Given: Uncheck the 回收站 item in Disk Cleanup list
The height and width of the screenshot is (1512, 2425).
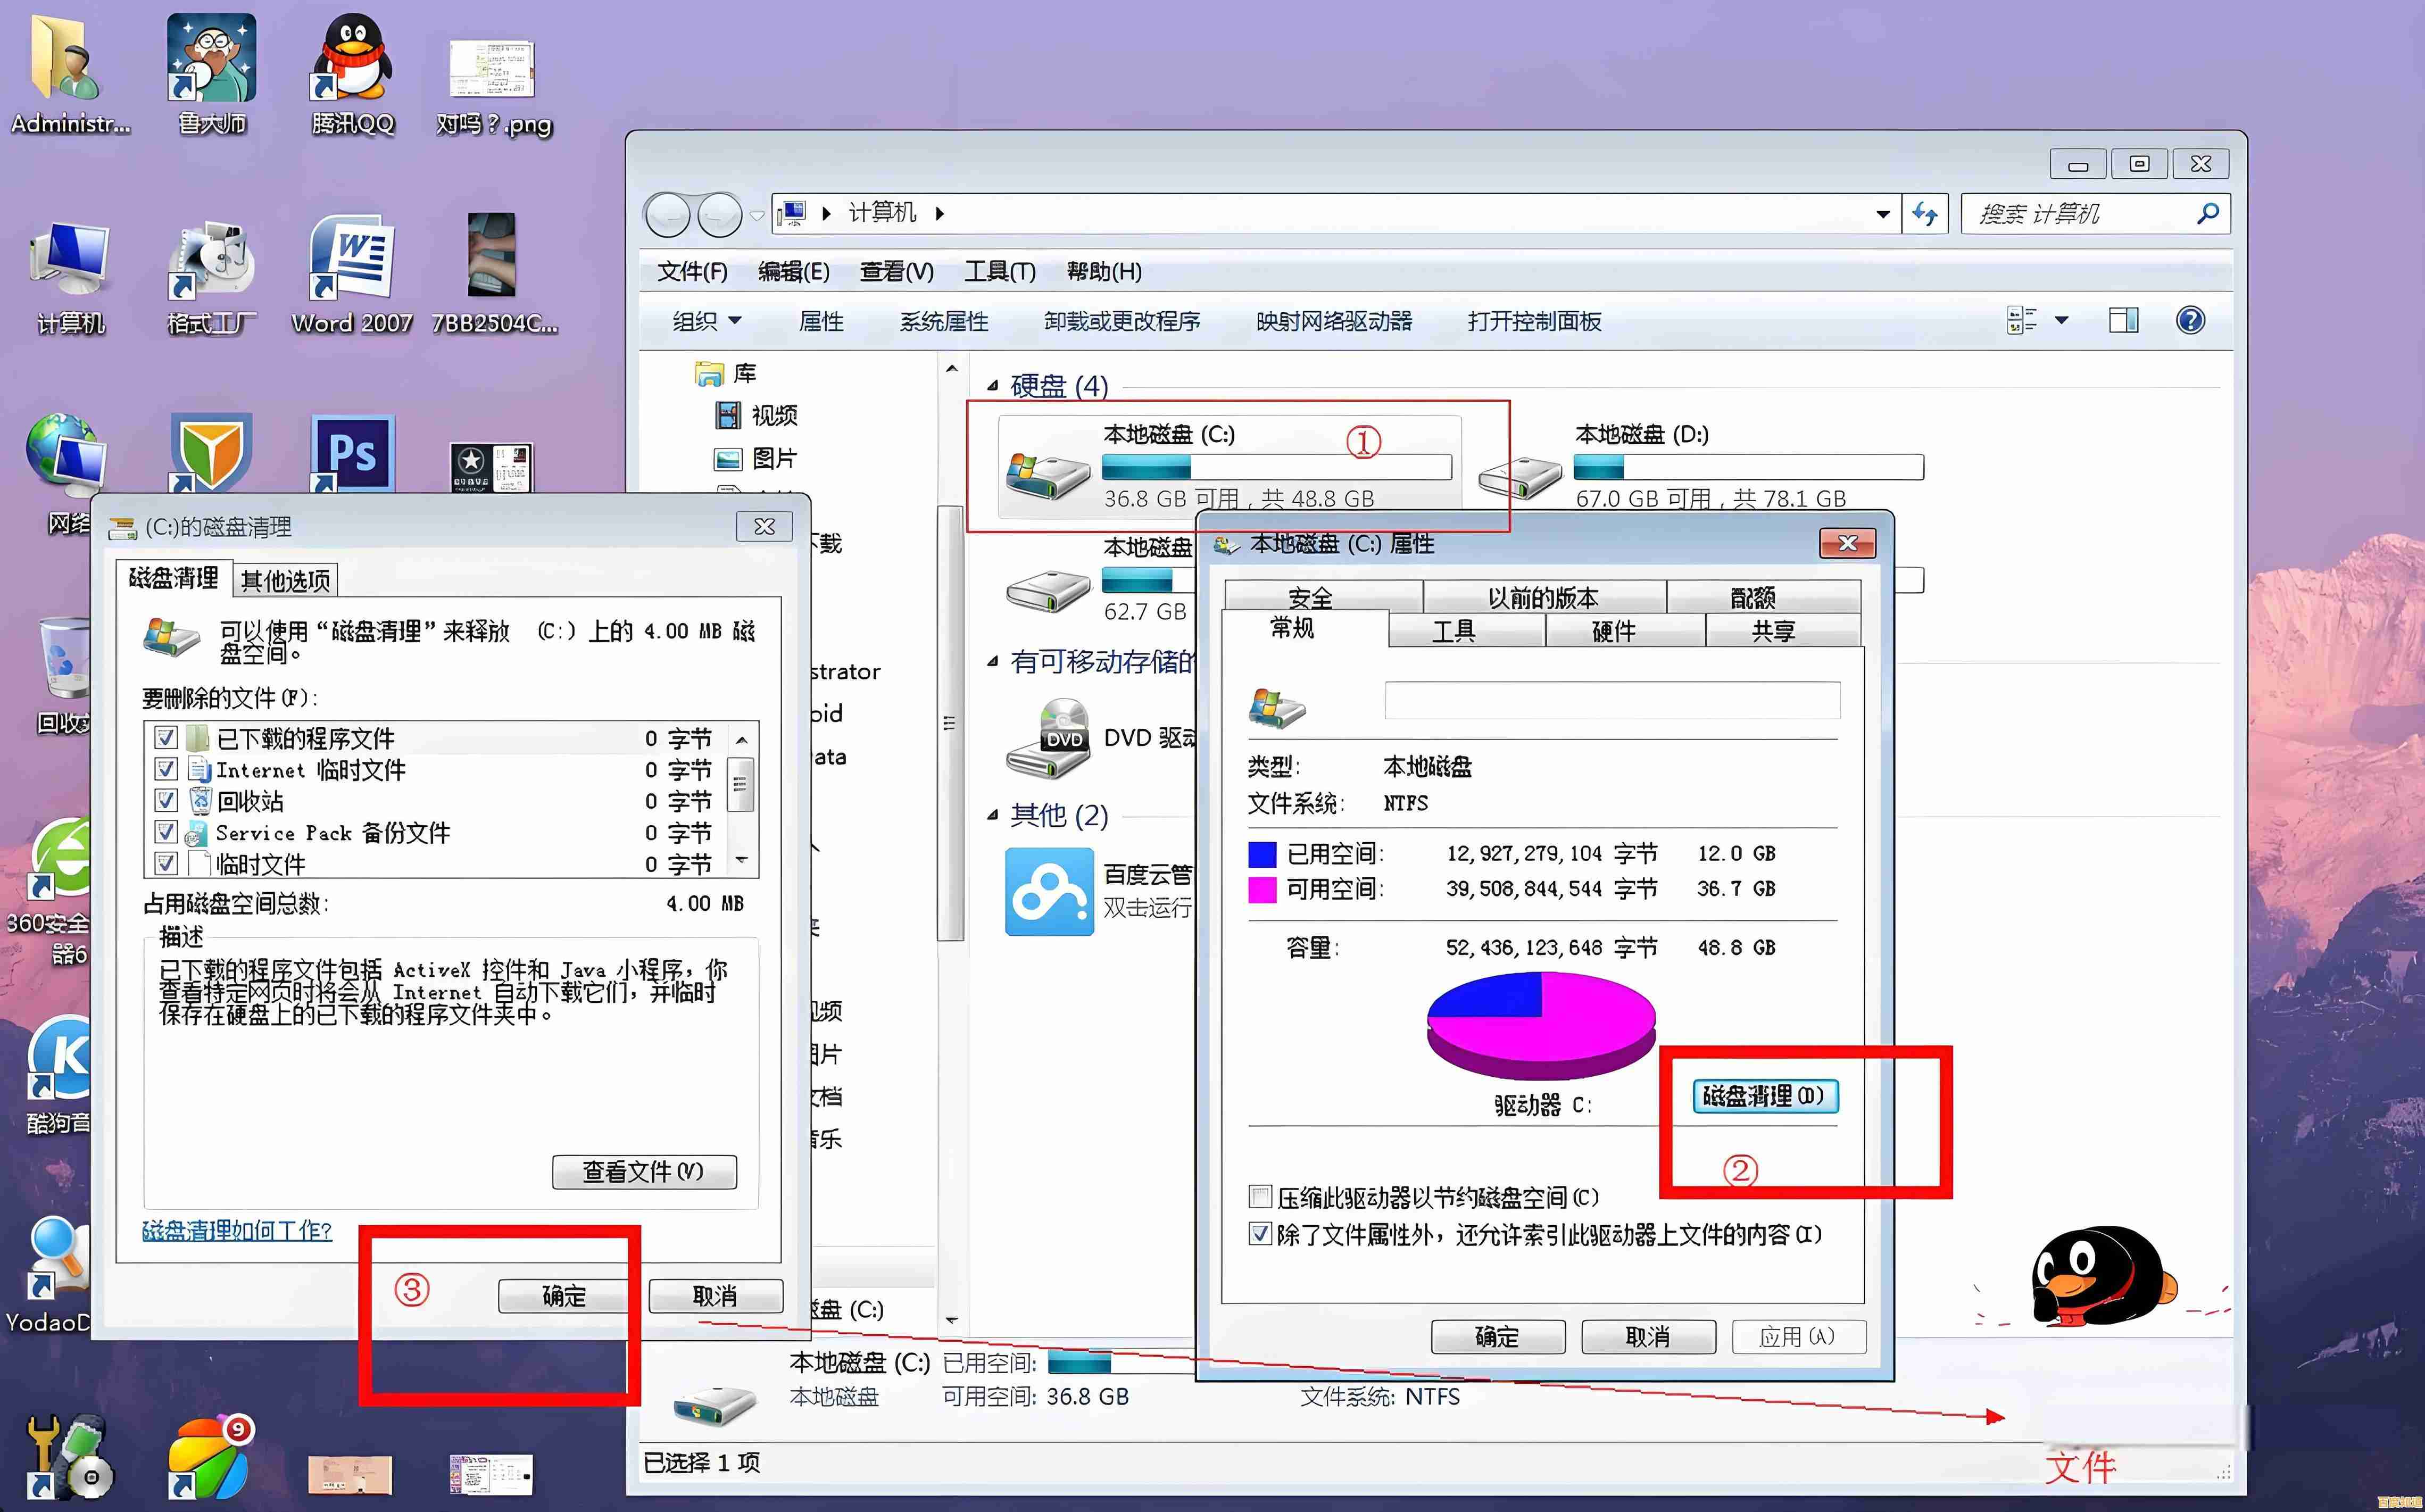Looking at the screenshot, I should click(166, 800).
